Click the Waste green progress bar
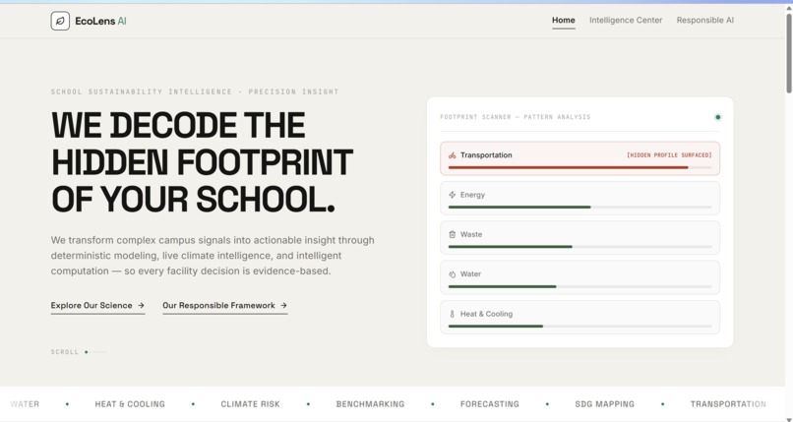 click(x=511, y=247)
